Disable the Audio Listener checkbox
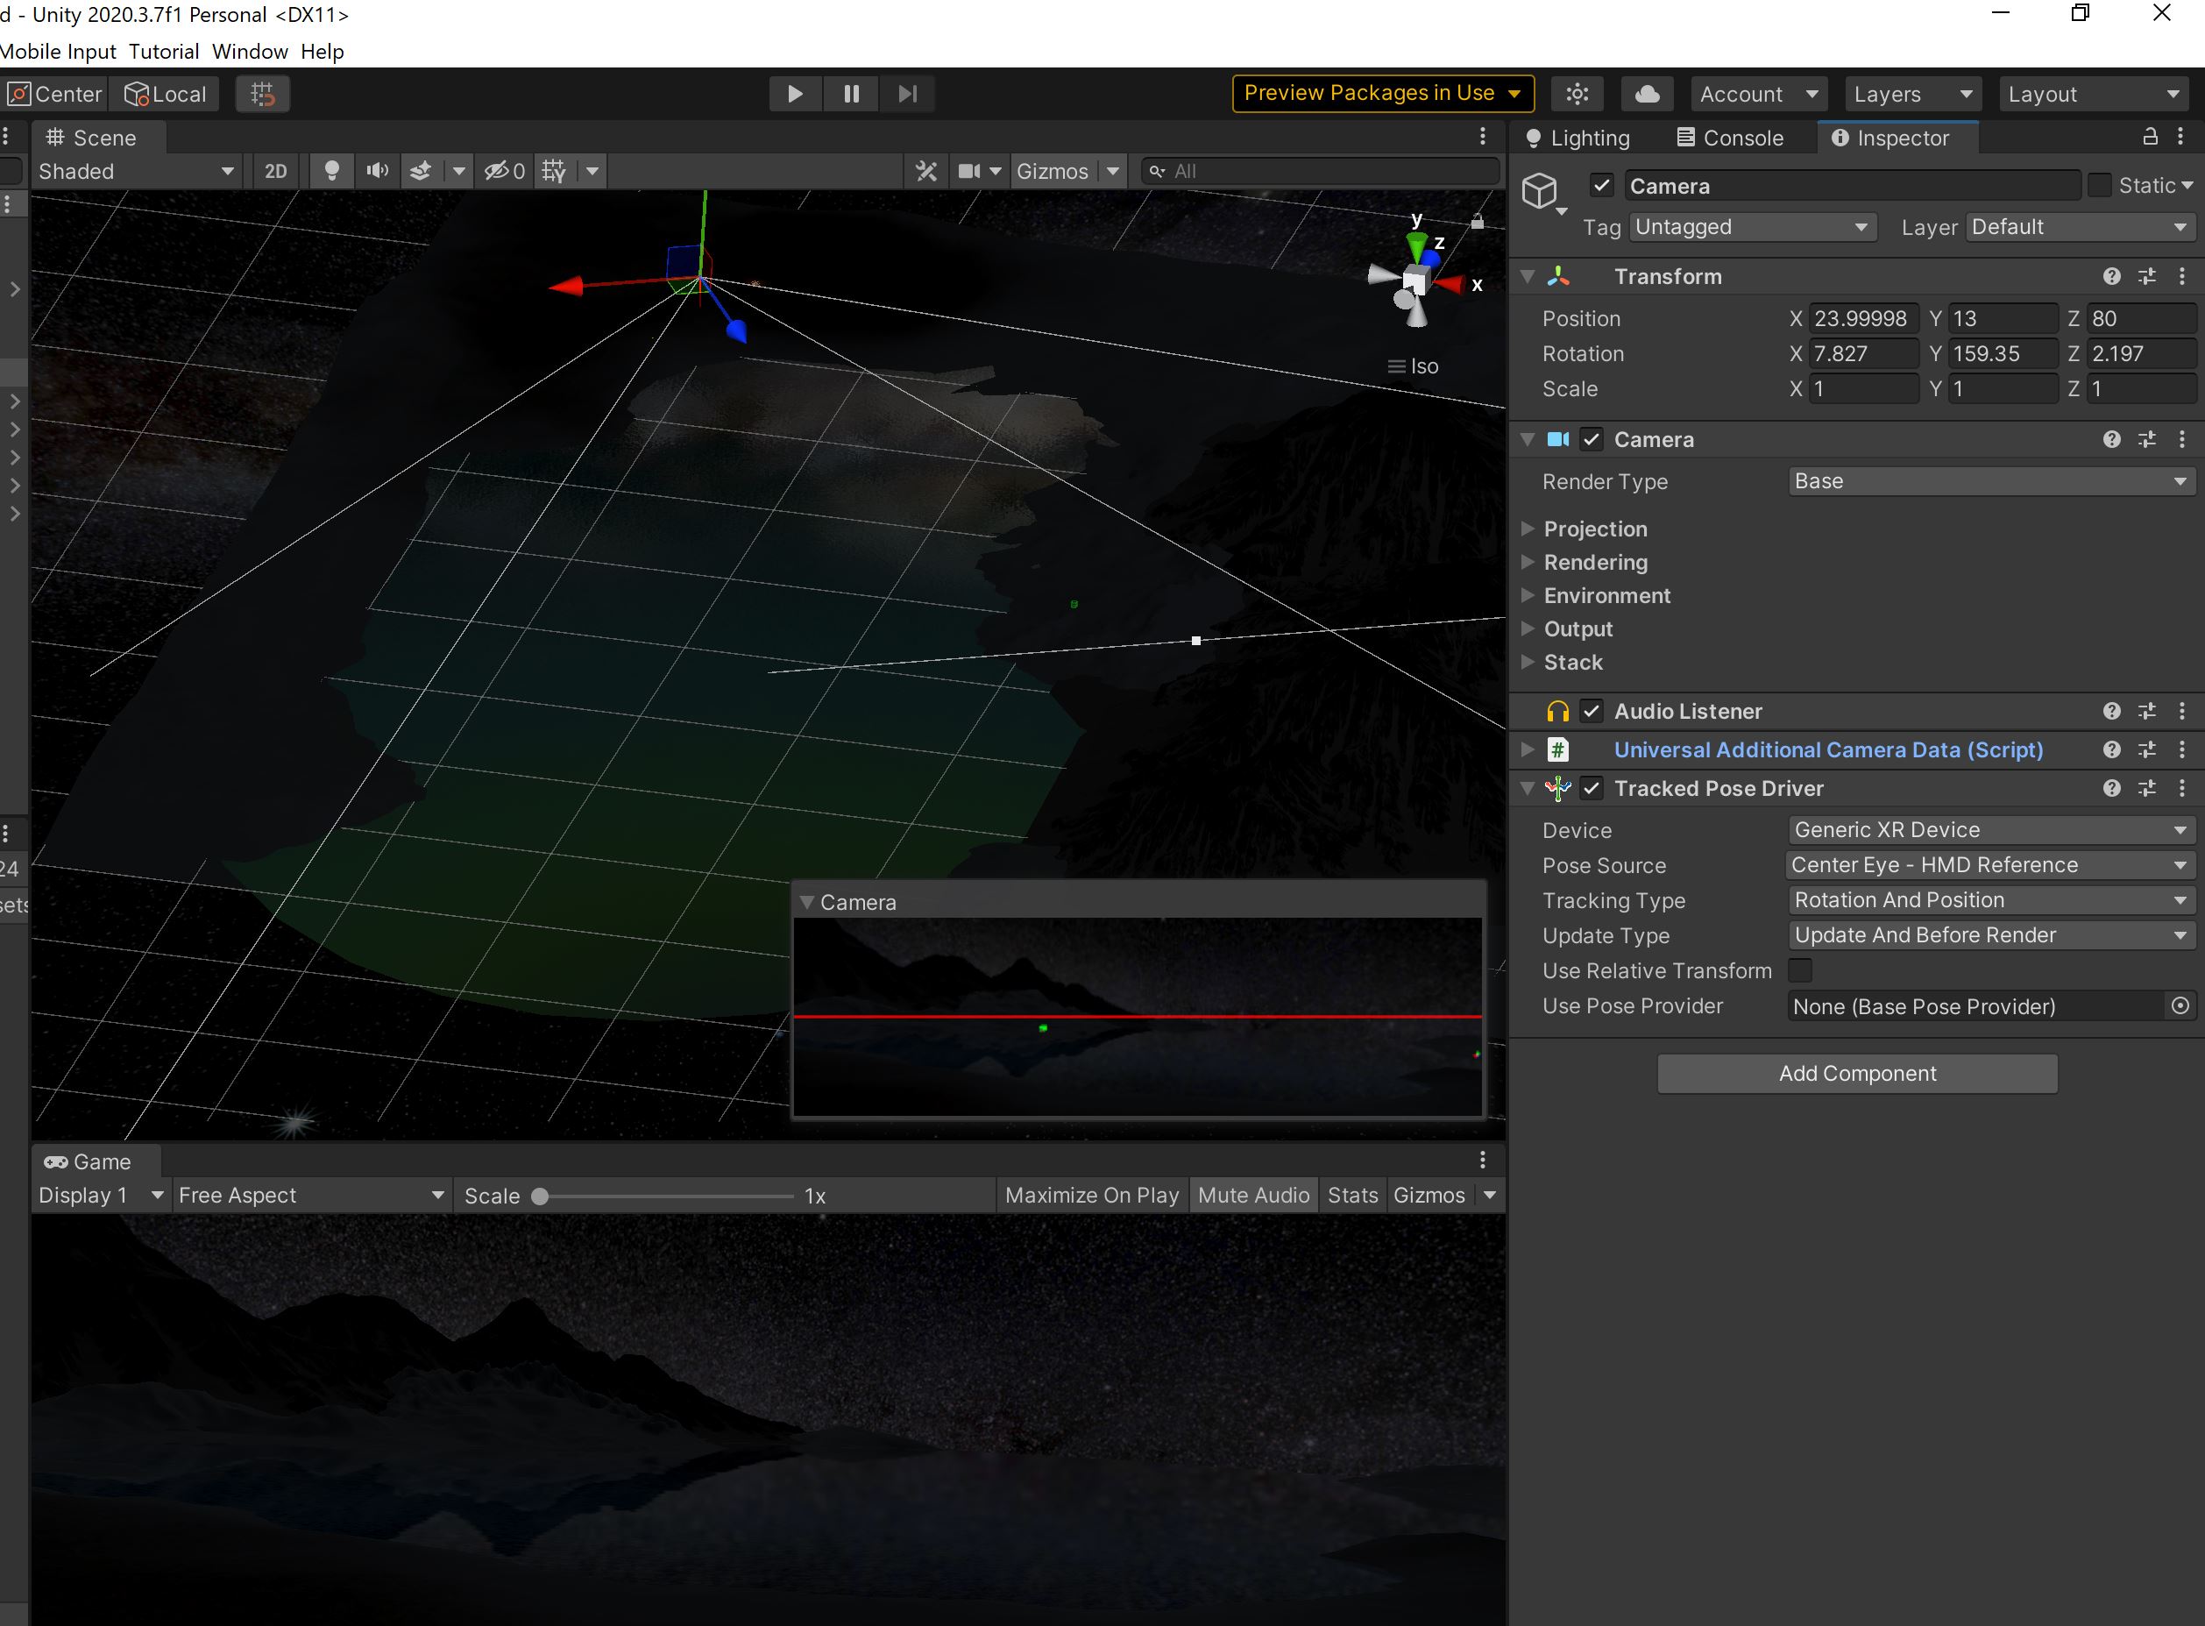This screenshot has width=2205, height=1626. tap(1592, 711)
